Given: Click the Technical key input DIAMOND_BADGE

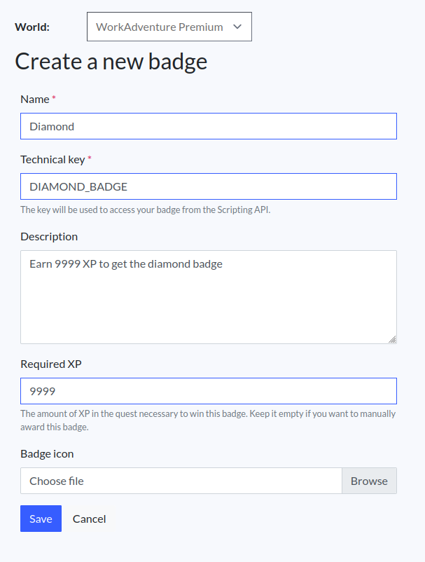Looking at the screenshot, I should [x=208, y=186].
